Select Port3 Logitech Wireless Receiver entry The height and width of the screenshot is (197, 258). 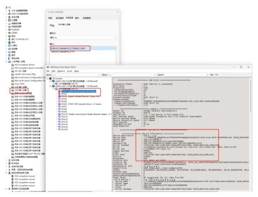(x=80, y=96)
